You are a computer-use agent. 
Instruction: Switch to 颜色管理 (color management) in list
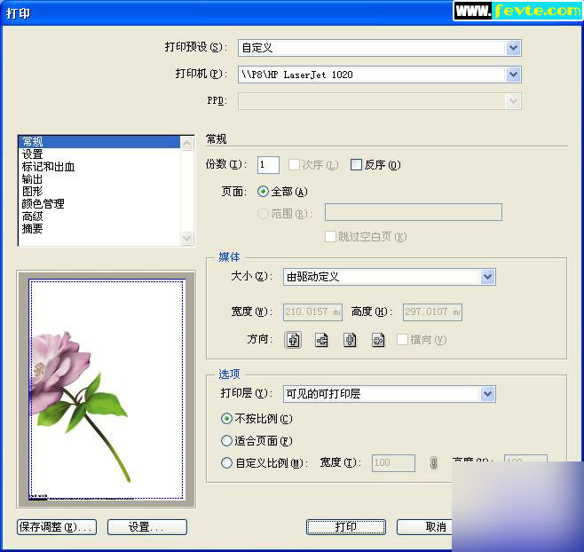pos(43,204)
